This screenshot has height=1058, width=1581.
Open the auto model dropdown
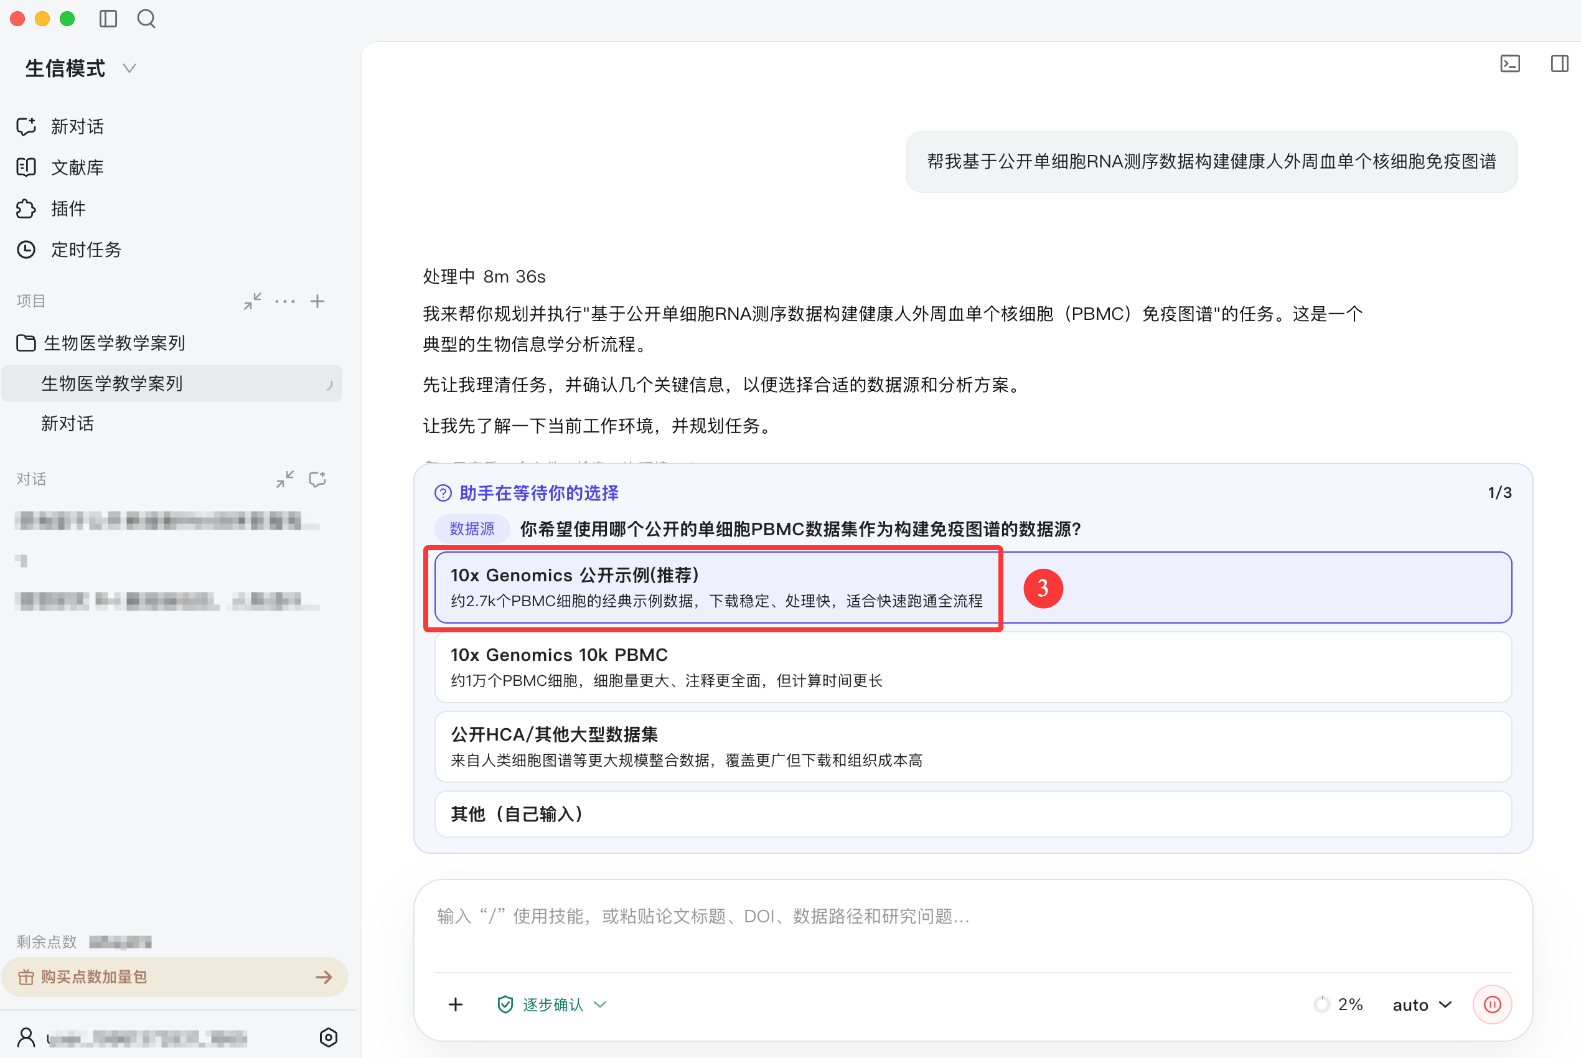[1422, 1004]
